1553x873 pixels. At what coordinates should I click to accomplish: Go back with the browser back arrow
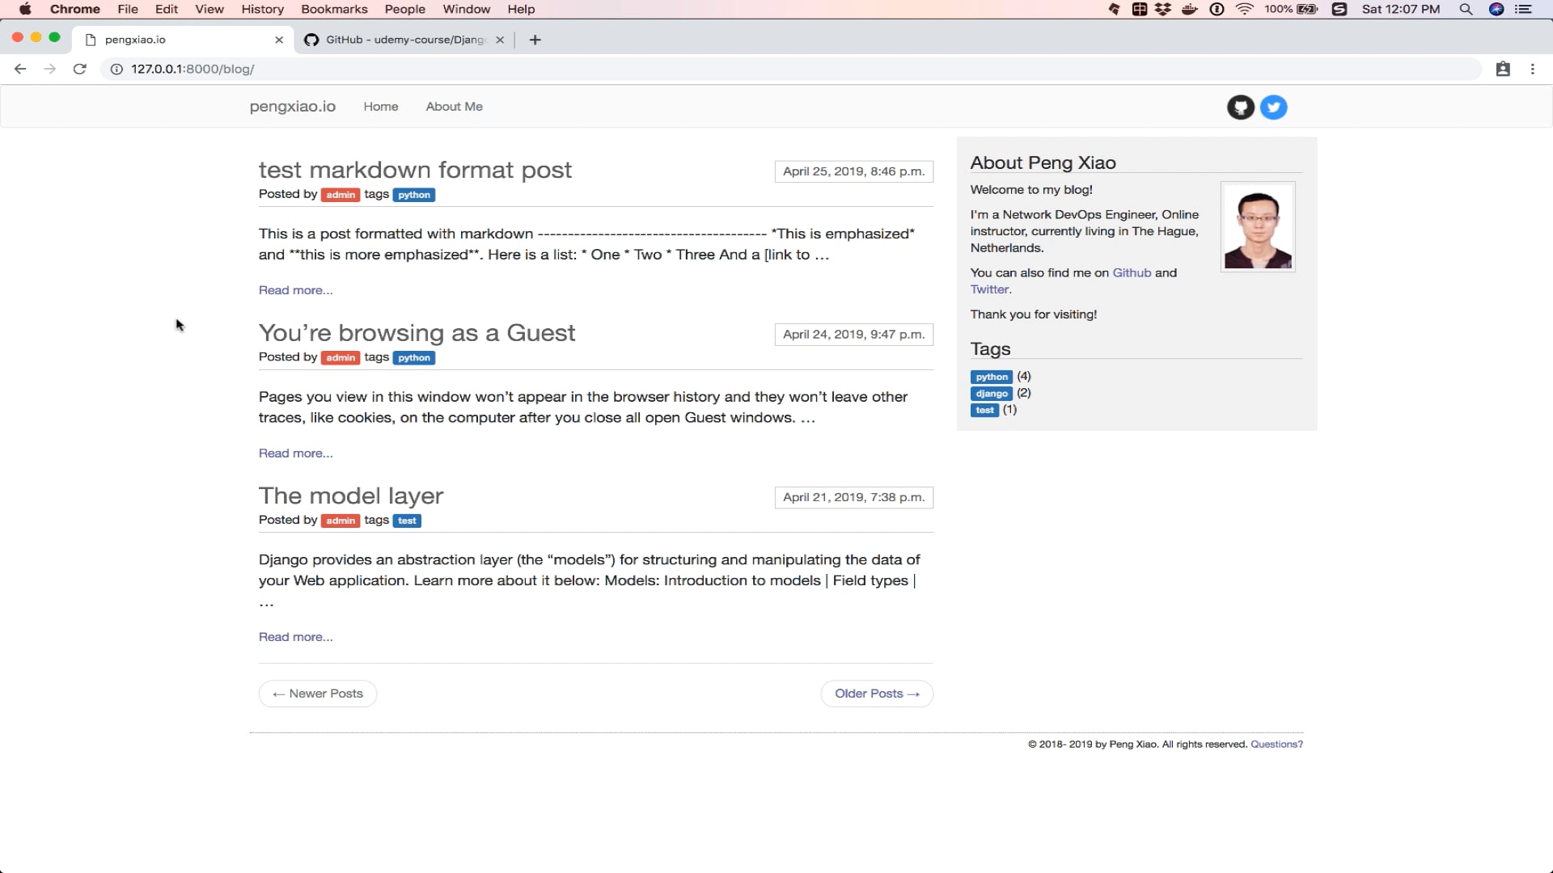pyautogui.click(x=20, y=69)
